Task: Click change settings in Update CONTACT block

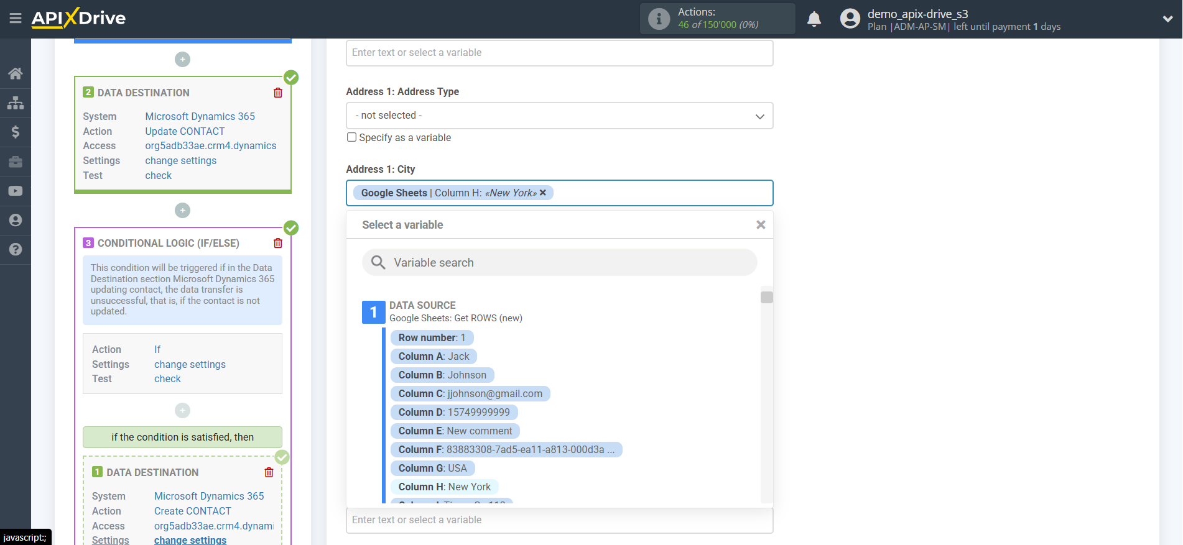Action: pos(181,160)
